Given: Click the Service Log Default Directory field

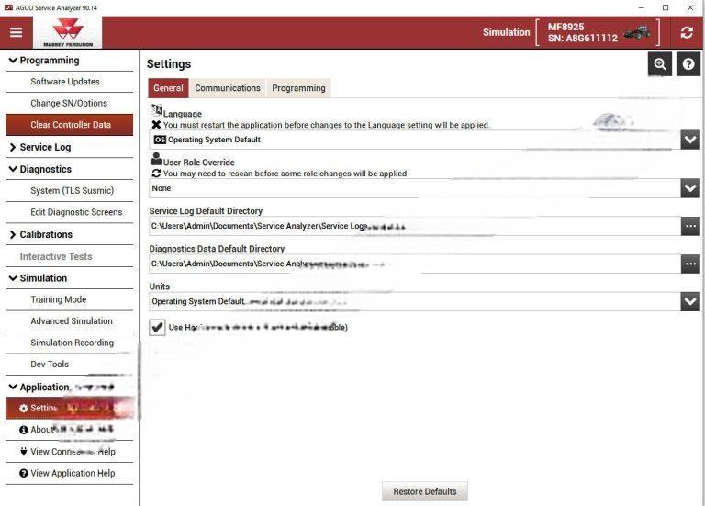Looking at the screenshot, I should click(413, 226).
